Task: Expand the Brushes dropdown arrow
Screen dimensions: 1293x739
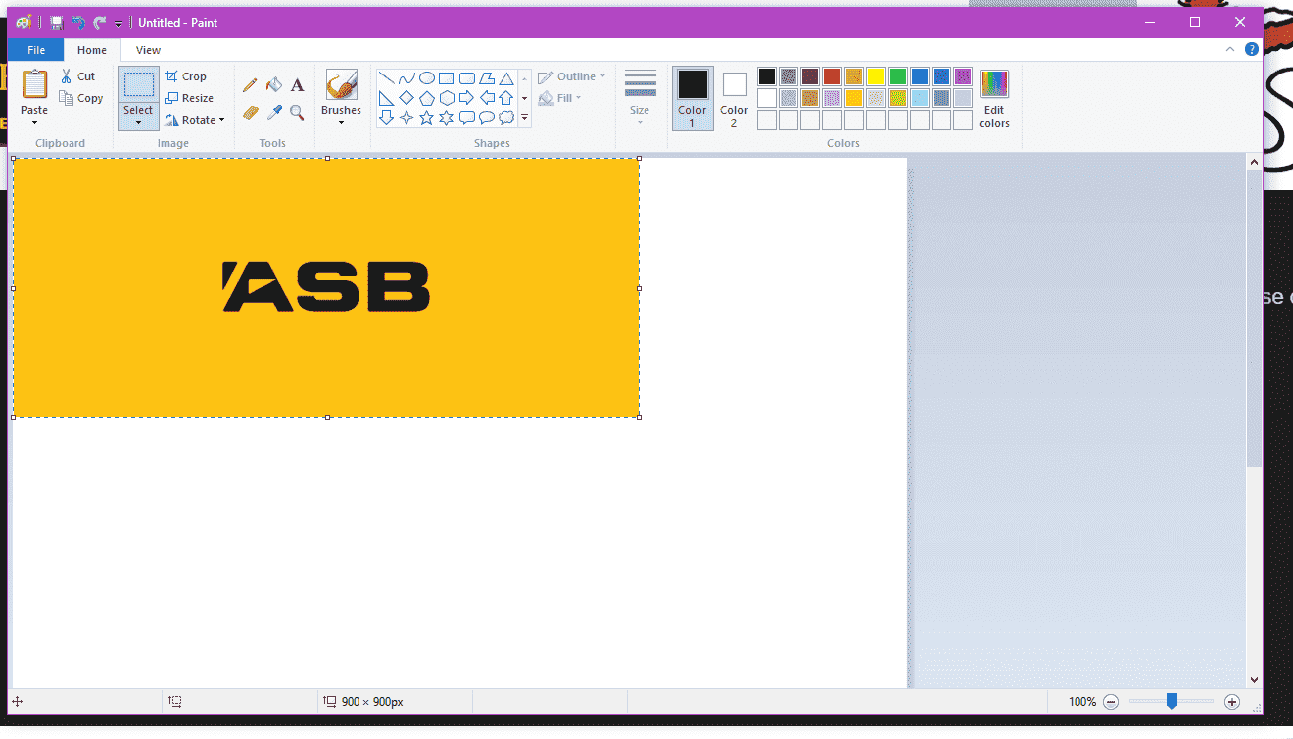Action: click(x=341, y=122)
